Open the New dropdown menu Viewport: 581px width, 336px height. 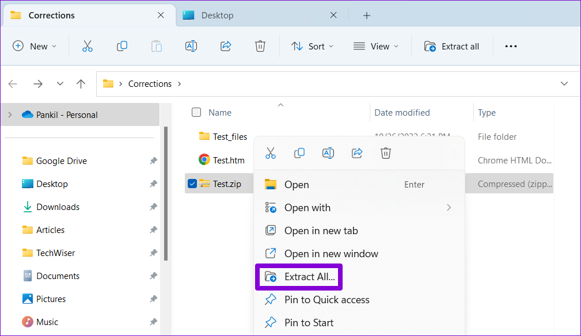[35, 46]
